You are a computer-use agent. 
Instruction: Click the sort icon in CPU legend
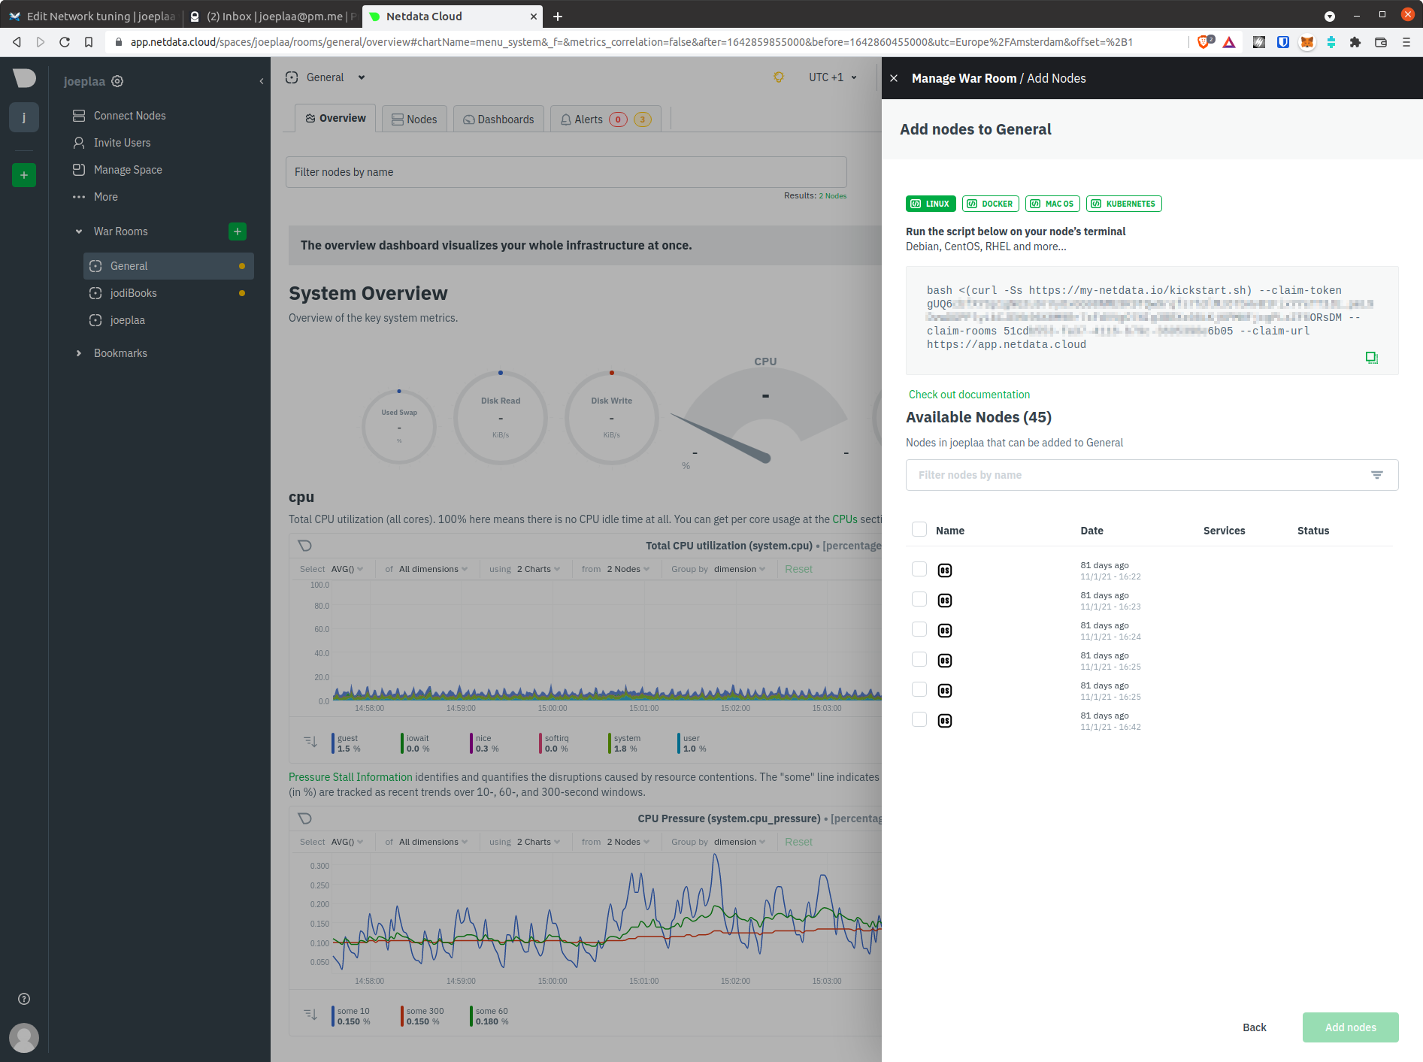[x=310, y=742]
